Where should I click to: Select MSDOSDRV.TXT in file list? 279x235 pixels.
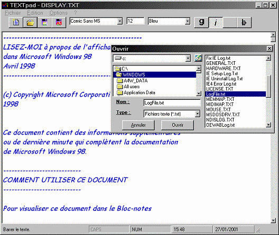(x=236, y=115)
